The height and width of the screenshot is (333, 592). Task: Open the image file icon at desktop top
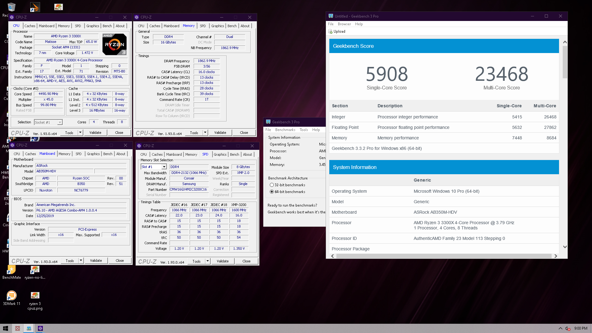pyautogui.click(x=58, y=7)
